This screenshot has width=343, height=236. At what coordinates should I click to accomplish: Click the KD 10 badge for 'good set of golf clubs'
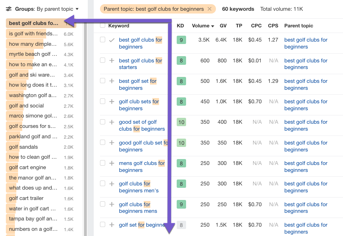tap(181, 122)
